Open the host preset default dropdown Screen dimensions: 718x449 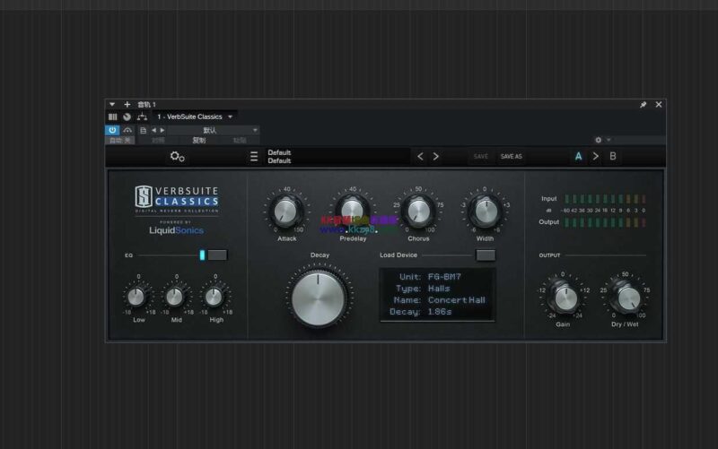[x=214, y=130]
